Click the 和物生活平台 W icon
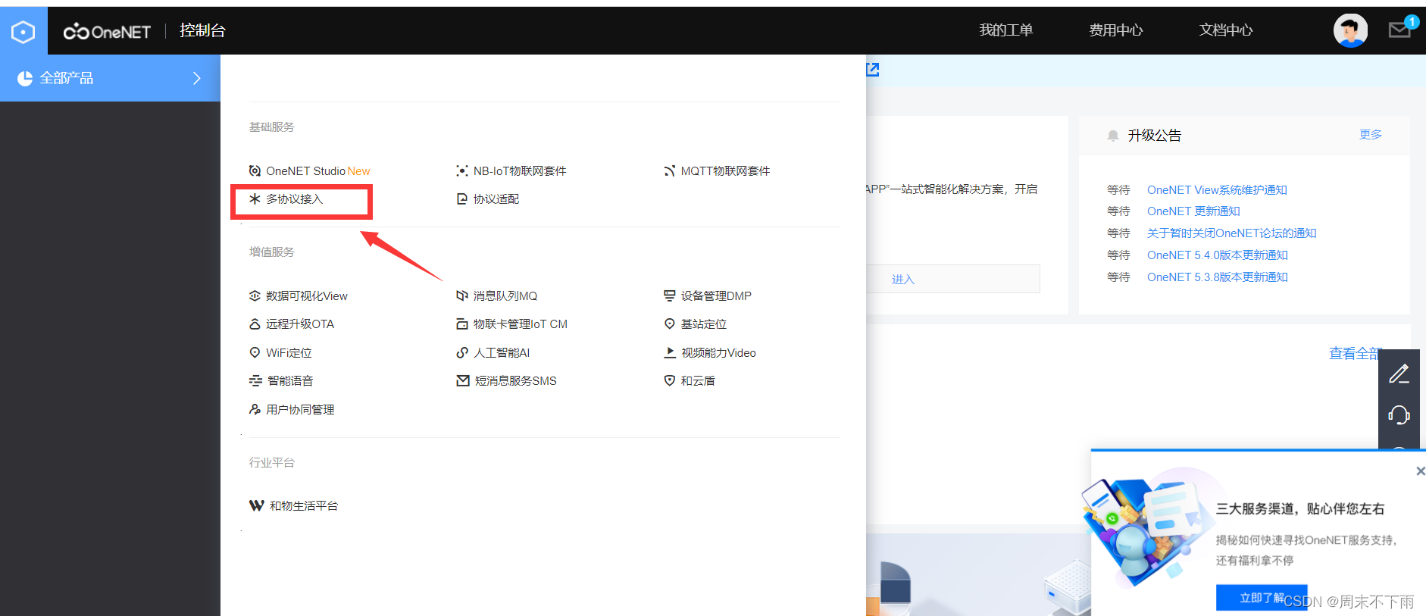The height and width of the screenshot is (616, 1426). pos(256,506)
